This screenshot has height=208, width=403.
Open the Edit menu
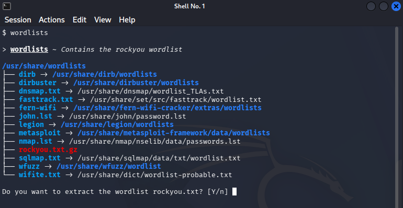click(x=80, y=20)
